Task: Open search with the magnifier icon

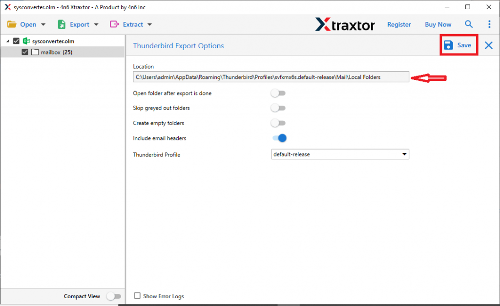Action: pyautogui.click(x=469, y=24)
